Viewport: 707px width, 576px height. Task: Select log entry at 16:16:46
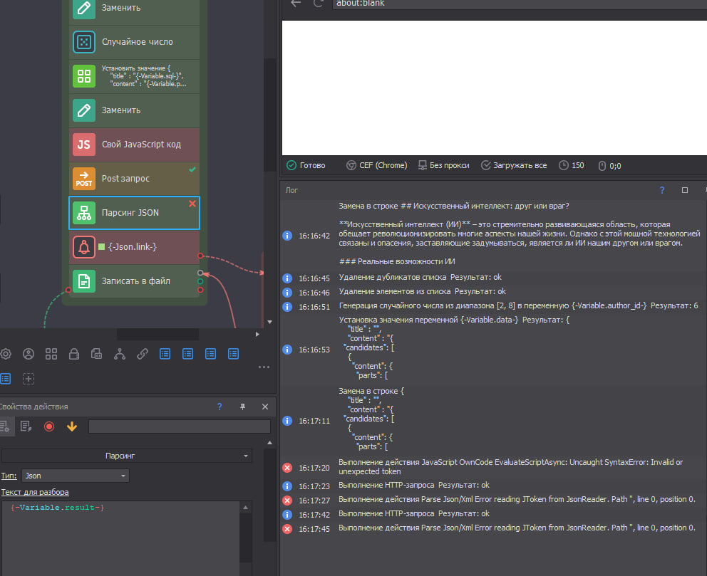493,292
